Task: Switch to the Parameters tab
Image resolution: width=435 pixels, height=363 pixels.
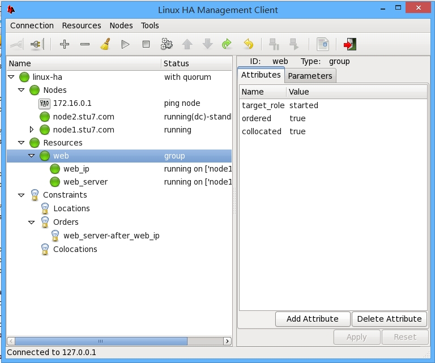Action: (x=310, y=76)
